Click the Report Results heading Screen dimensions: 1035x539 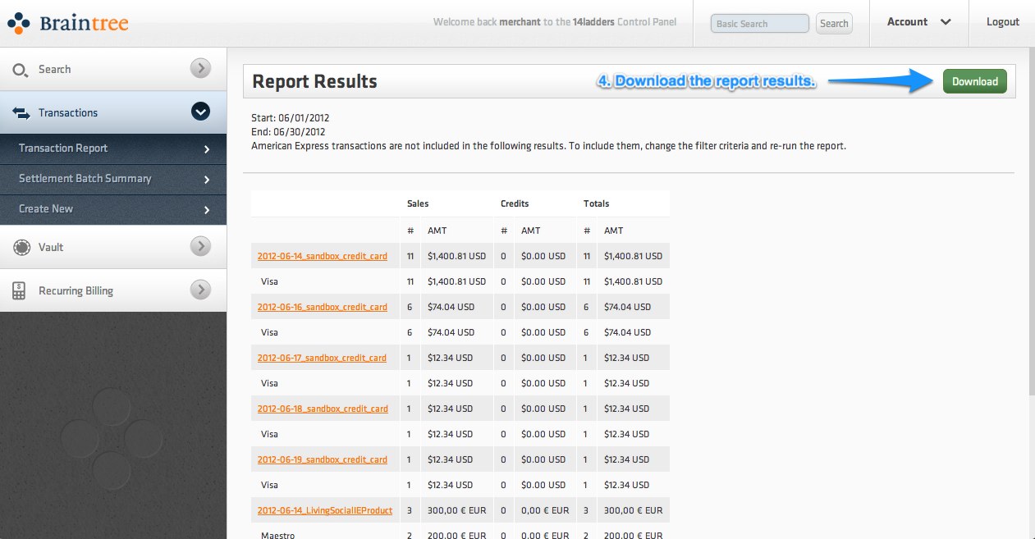(314, 81)
